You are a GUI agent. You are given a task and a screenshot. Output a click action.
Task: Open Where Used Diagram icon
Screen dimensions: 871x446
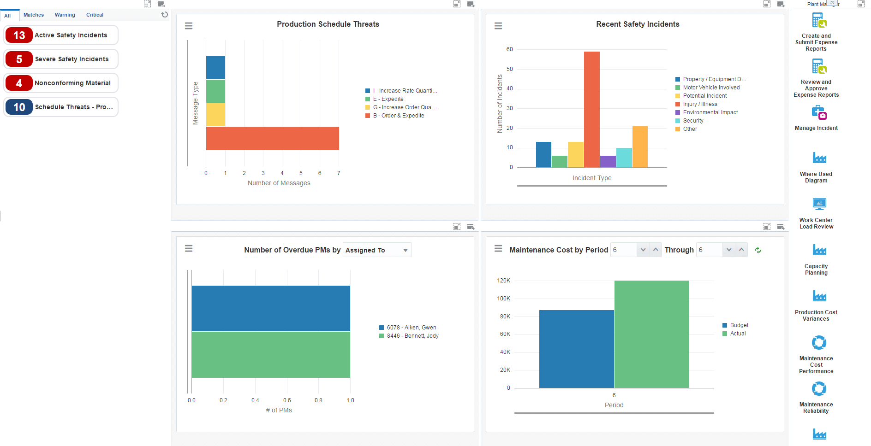819,158
